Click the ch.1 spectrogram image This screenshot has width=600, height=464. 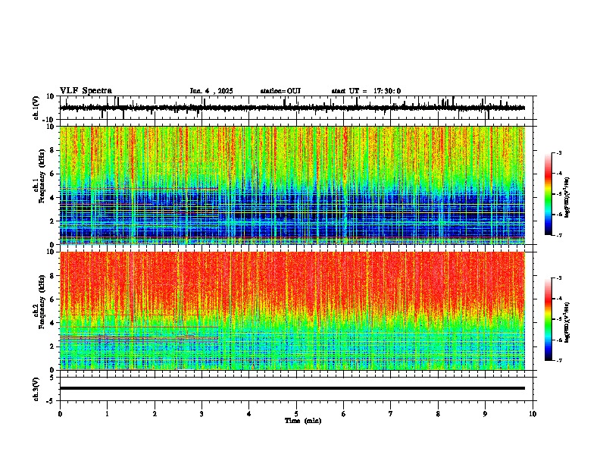tap(292, 185)
